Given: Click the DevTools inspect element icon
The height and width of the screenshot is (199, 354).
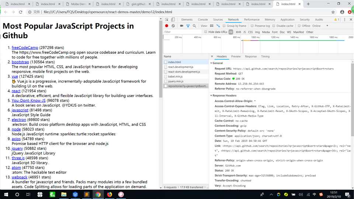Looking at the screenshot, I should pos(167,20).
